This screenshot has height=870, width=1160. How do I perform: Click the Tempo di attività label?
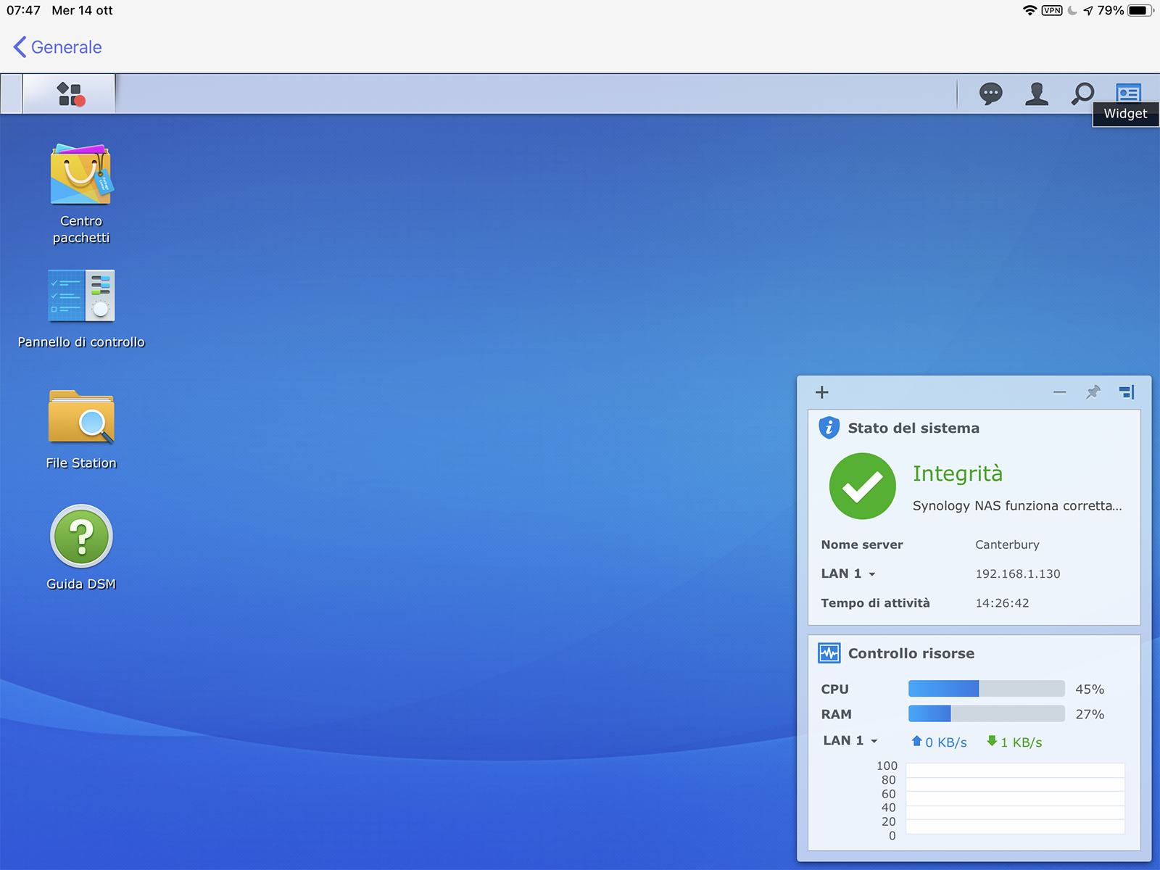[x=875, y=602]
